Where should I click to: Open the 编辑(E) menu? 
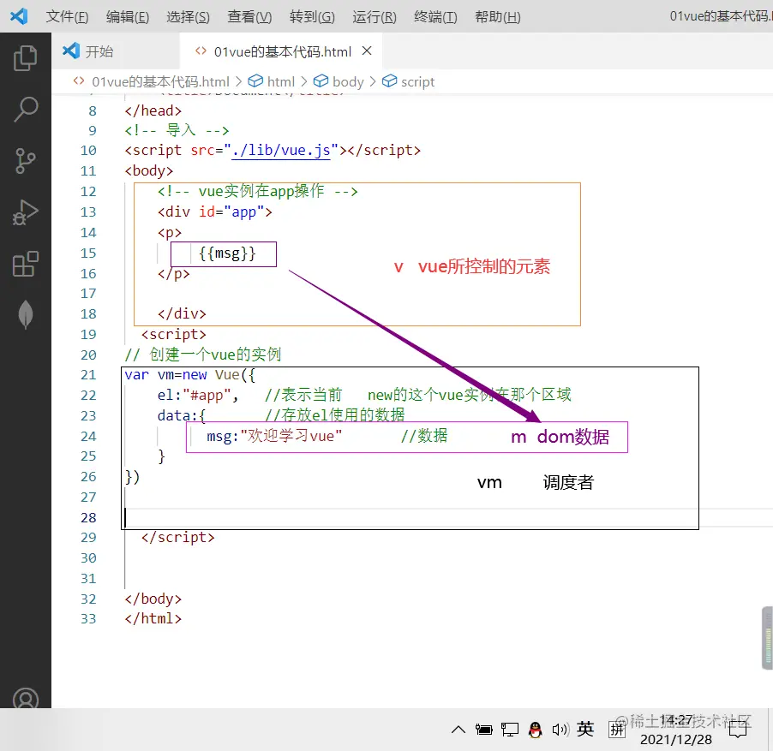[x=128, y=17]
